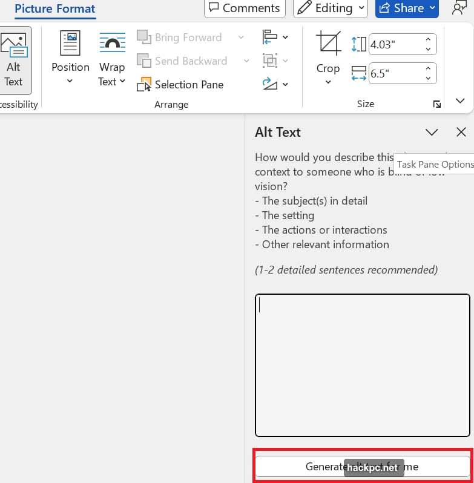Switch to the Picture Format tab
The width and height of the screenshot is (474, 483).
pyautogui.click(x=54, y=9)
